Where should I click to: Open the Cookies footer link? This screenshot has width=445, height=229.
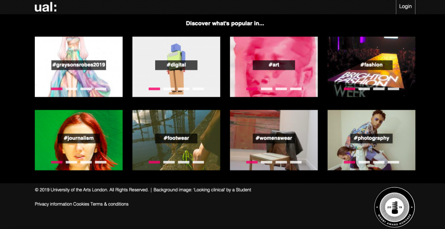(81, 204)
